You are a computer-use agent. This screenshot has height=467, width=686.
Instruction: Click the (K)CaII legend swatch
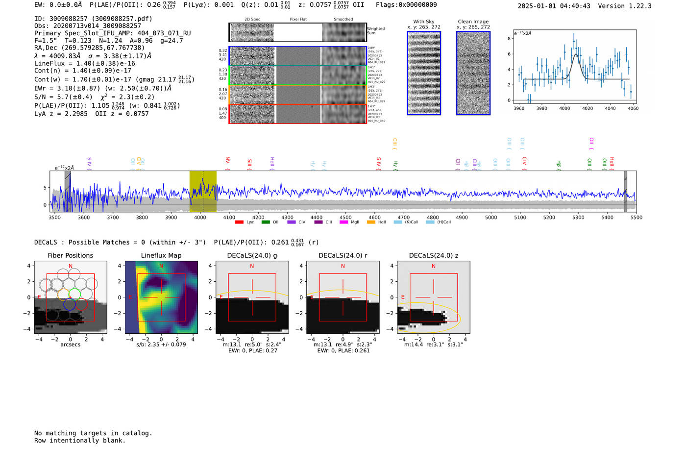coord(398,222)
